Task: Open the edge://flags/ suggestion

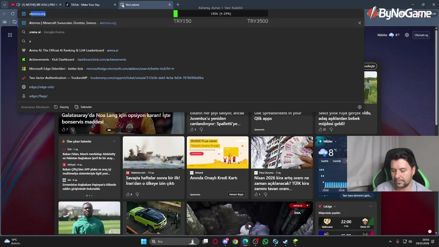Action: (x=190, y=96)
